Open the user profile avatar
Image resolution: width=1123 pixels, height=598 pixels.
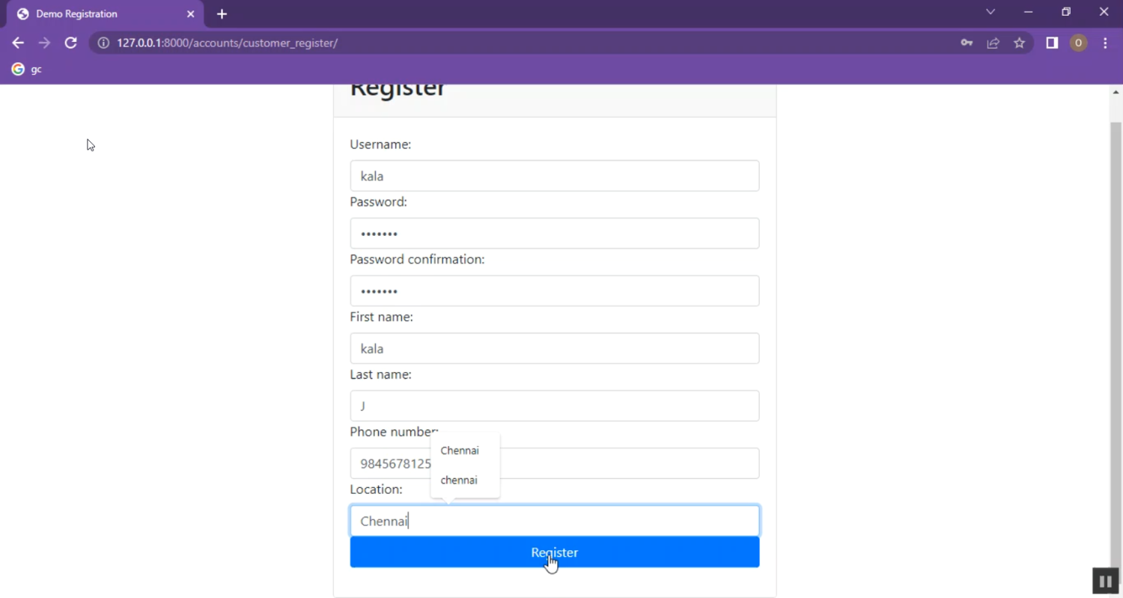point(1078,43)
